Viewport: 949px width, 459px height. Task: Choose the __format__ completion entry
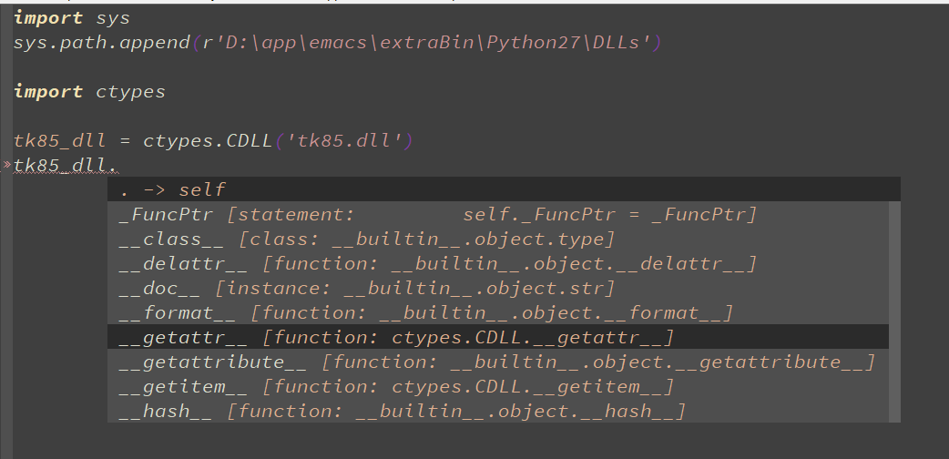pos(497,313)
